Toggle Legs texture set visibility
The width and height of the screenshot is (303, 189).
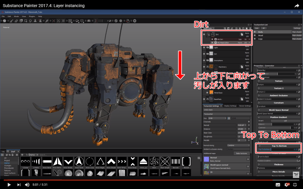(x=255, y=39)
